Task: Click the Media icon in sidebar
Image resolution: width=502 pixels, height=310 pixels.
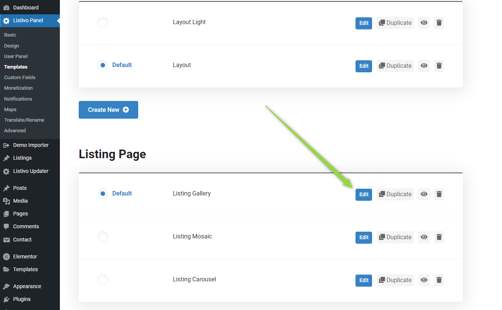Action: 6,201
